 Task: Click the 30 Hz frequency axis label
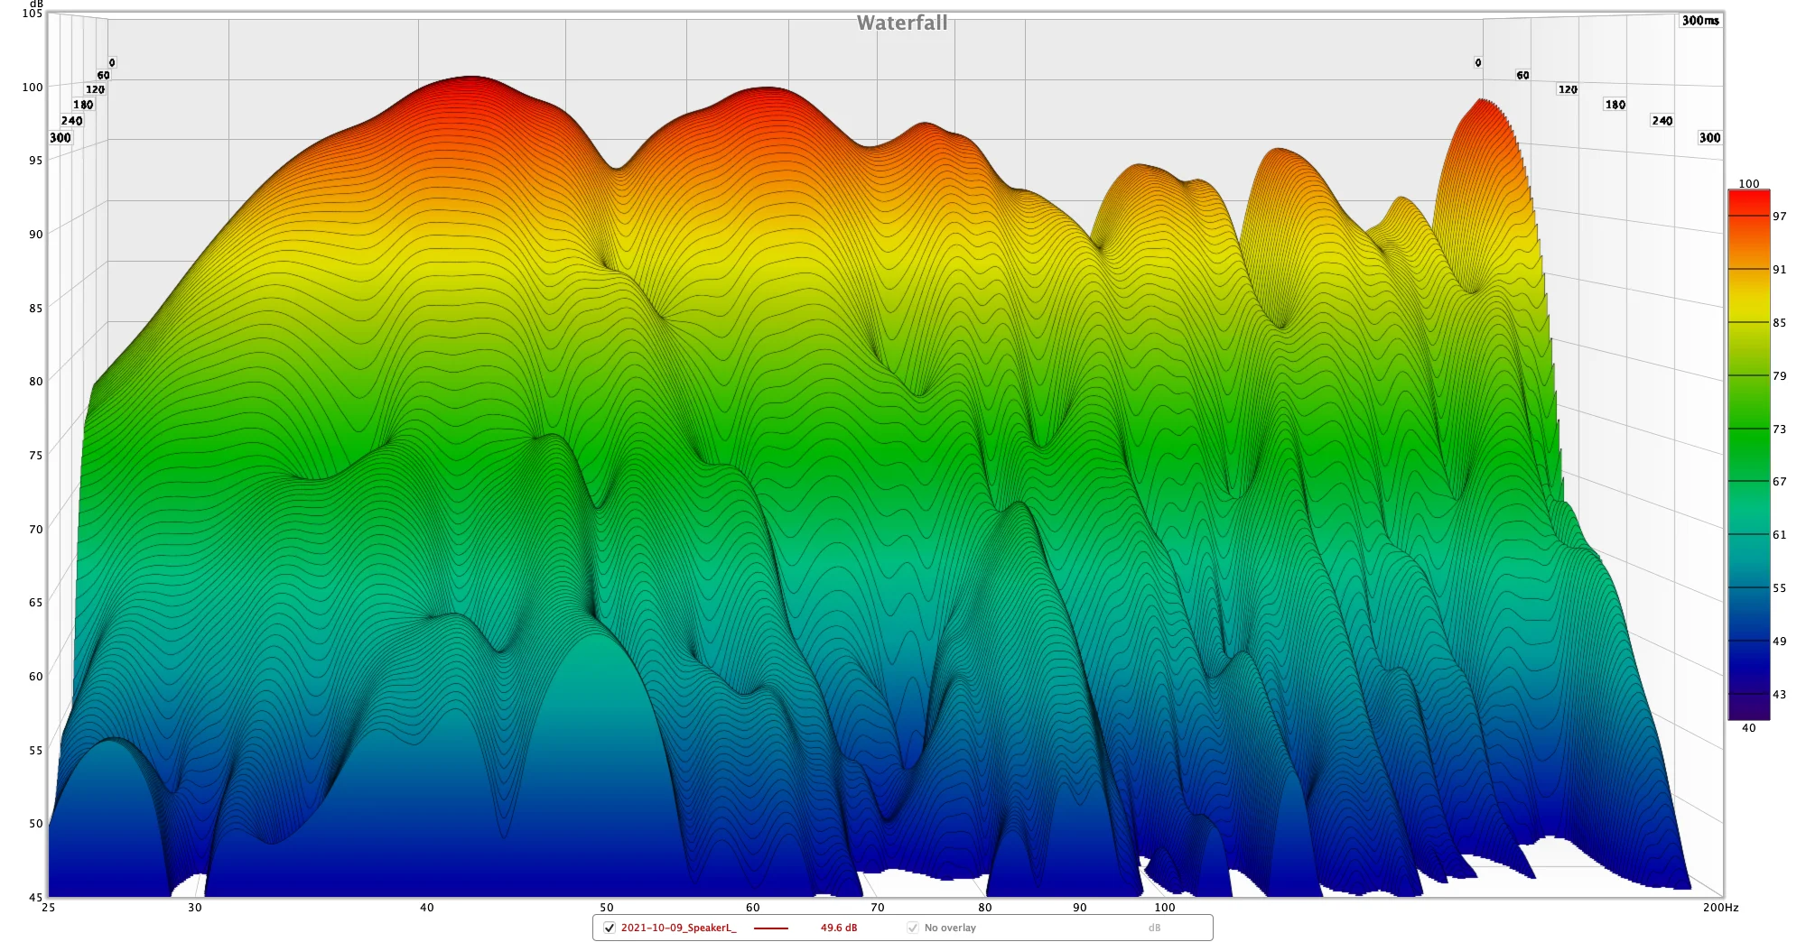[x=195, y=907]
